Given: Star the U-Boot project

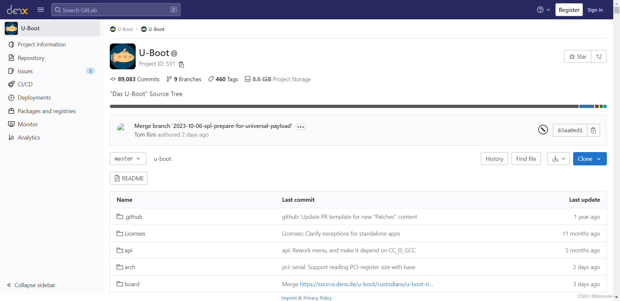Looking at the screenshot, I should point(578,57).
